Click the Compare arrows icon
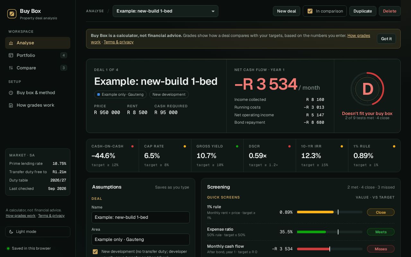Screen dimensions: 411x257 point(11,68)
